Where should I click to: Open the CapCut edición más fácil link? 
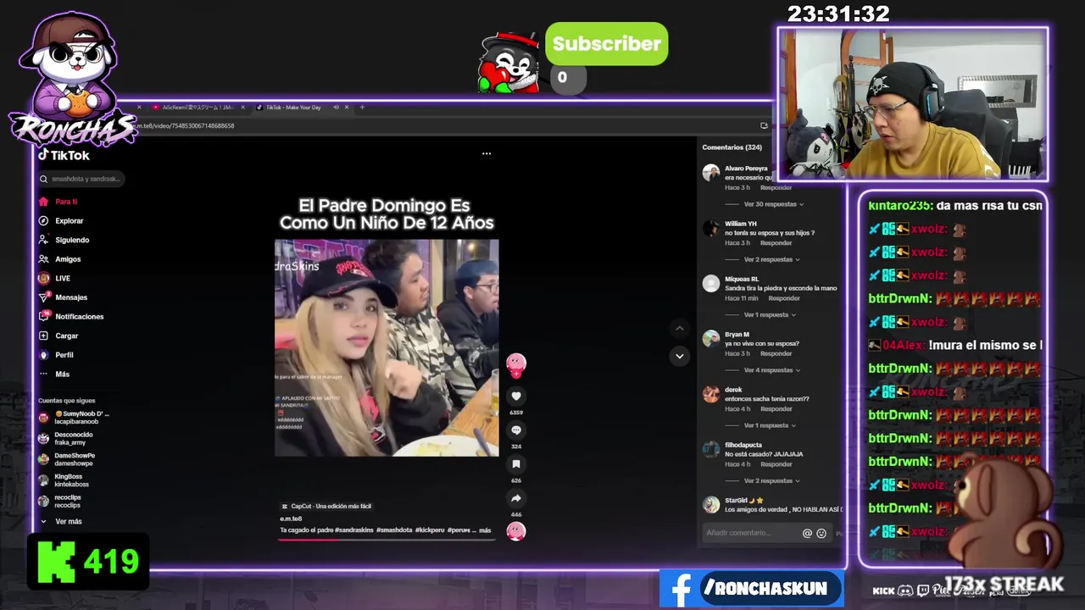pyautogui.click(x=326, y=506)
